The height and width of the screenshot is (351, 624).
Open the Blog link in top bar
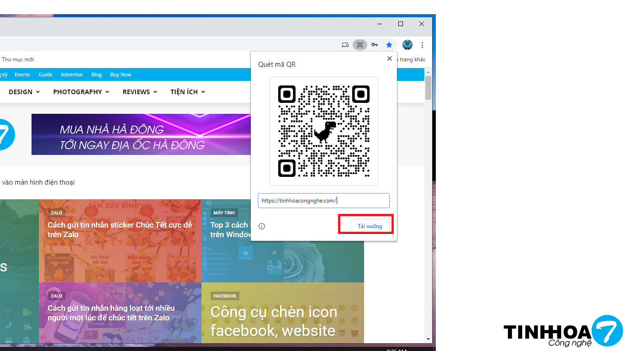point(96,74)
